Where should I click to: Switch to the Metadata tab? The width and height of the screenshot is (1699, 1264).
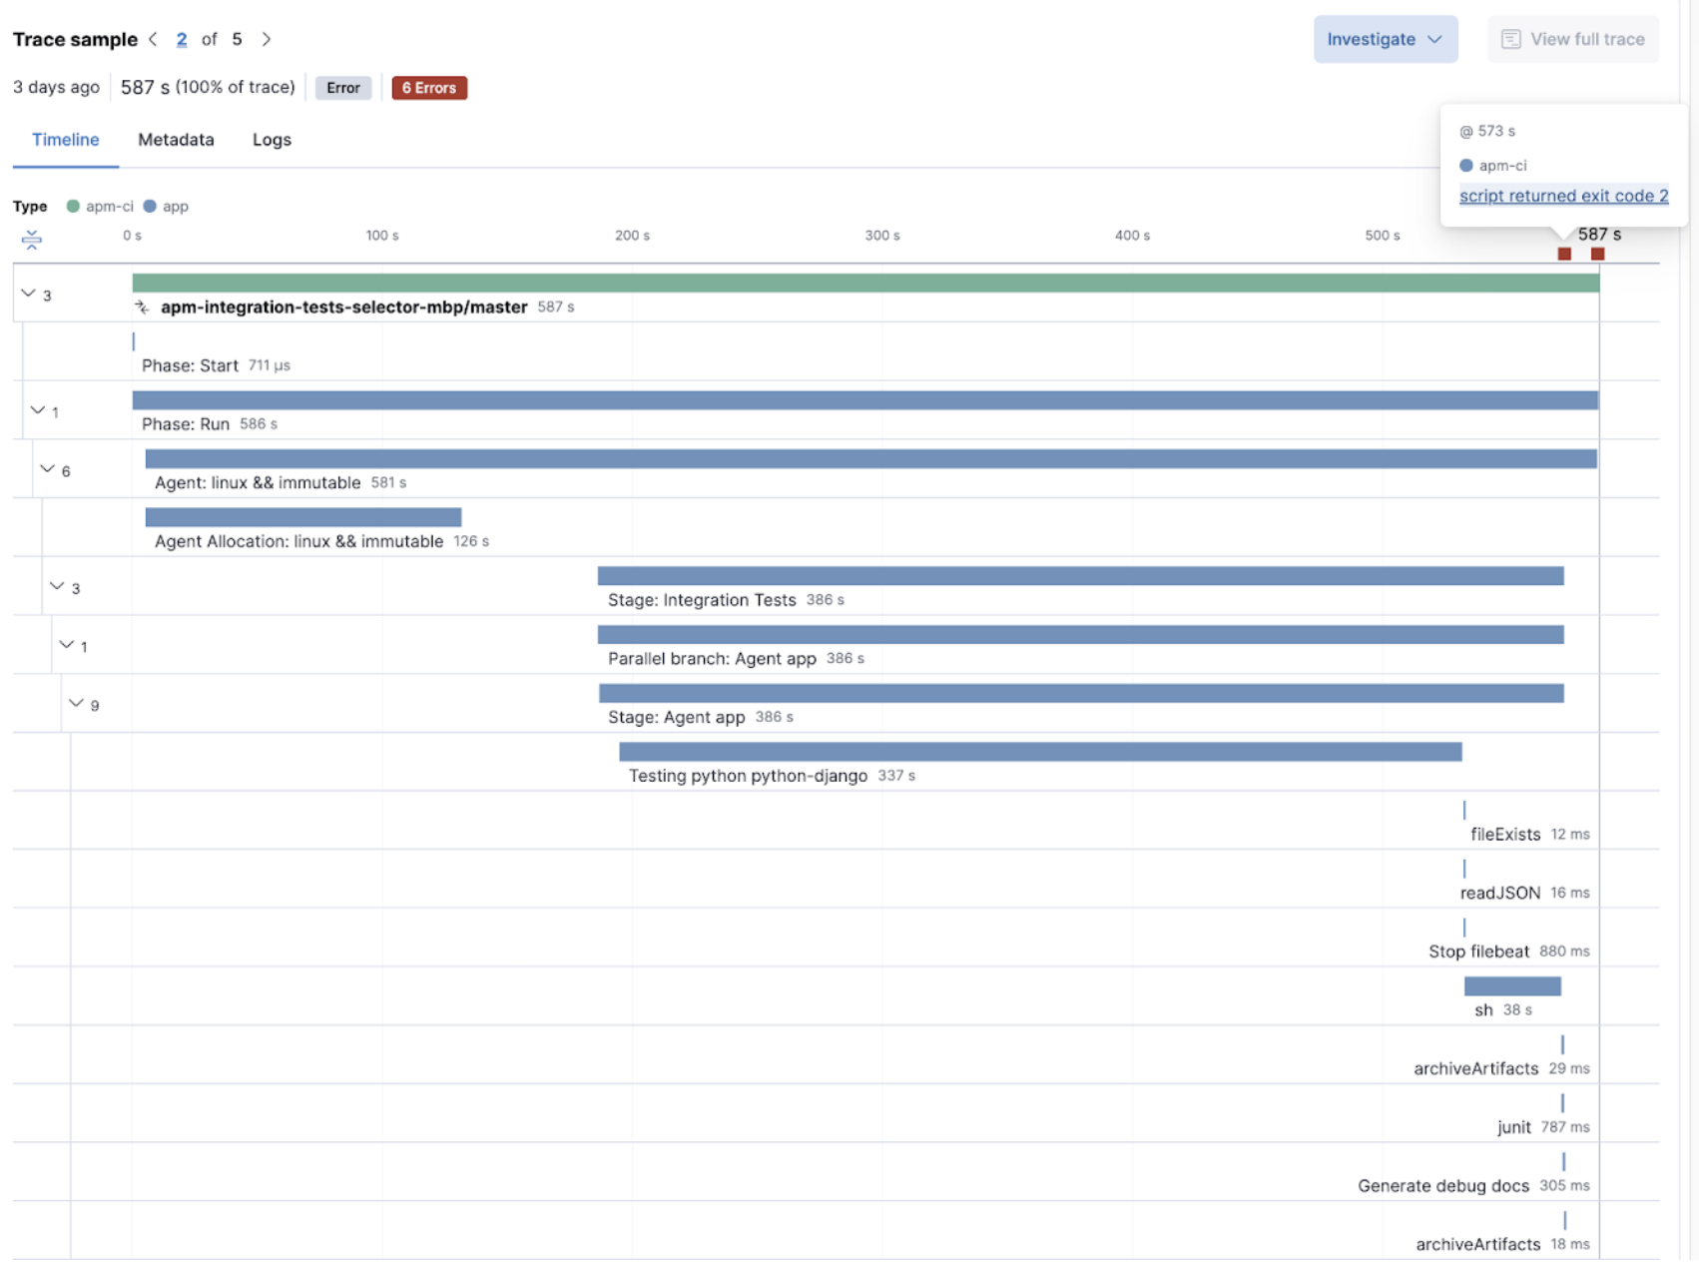tap(176, 140)
